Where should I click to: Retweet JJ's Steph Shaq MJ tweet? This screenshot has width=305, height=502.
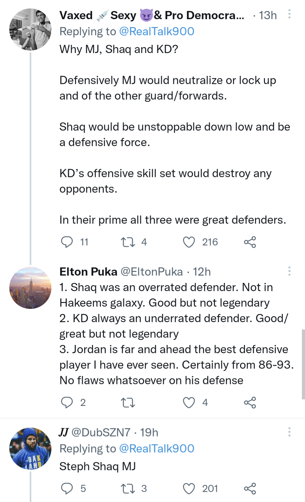click(128, 488)
